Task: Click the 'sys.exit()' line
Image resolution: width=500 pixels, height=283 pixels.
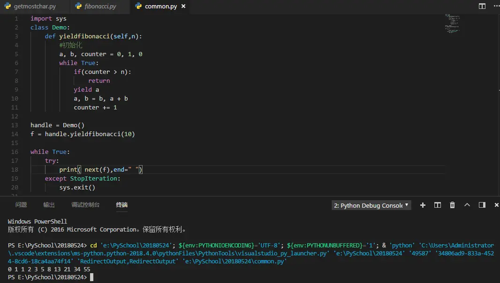Action: coord(77,188)
